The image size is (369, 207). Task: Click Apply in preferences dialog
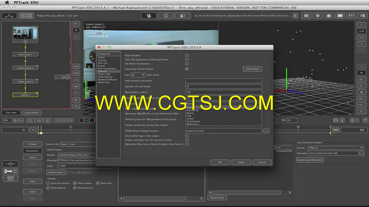[x=241, y=162]
